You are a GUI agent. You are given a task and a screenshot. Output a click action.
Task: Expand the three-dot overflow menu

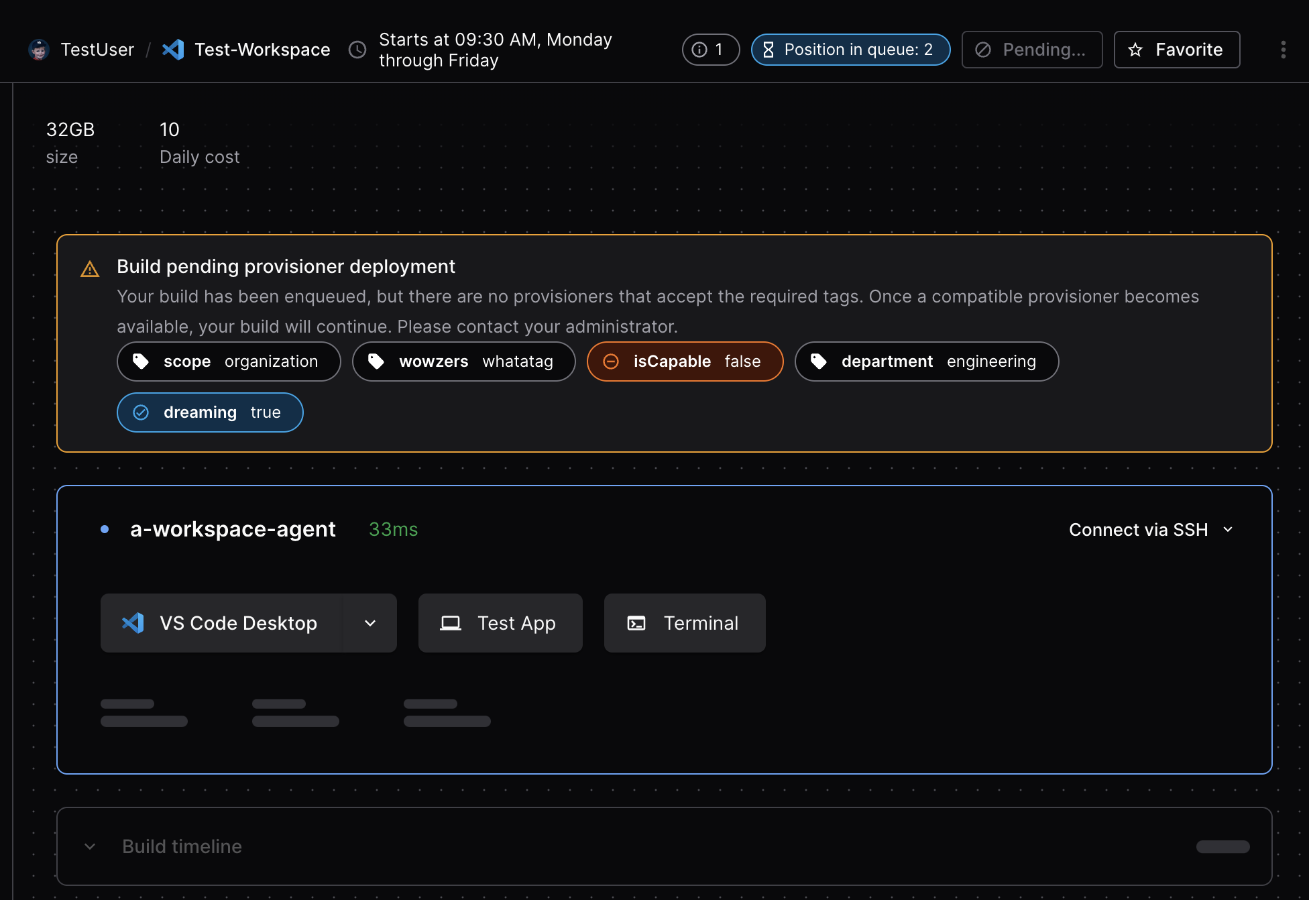1283,49
